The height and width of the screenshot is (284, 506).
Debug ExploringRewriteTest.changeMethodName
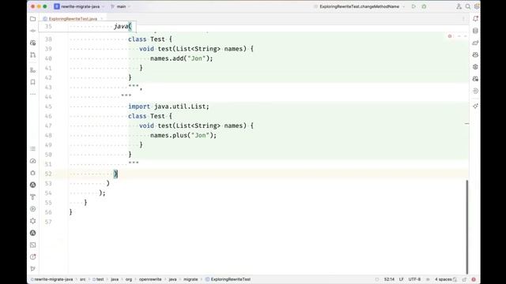coord(424,6)
